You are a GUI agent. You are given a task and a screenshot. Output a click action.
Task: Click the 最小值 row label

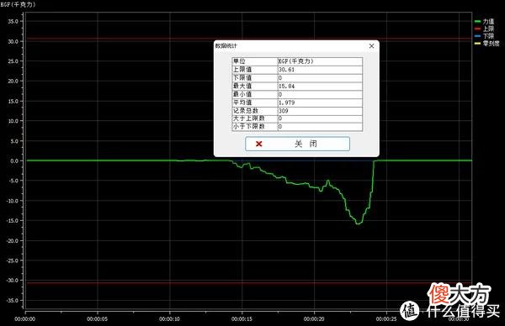pos(242,94)
